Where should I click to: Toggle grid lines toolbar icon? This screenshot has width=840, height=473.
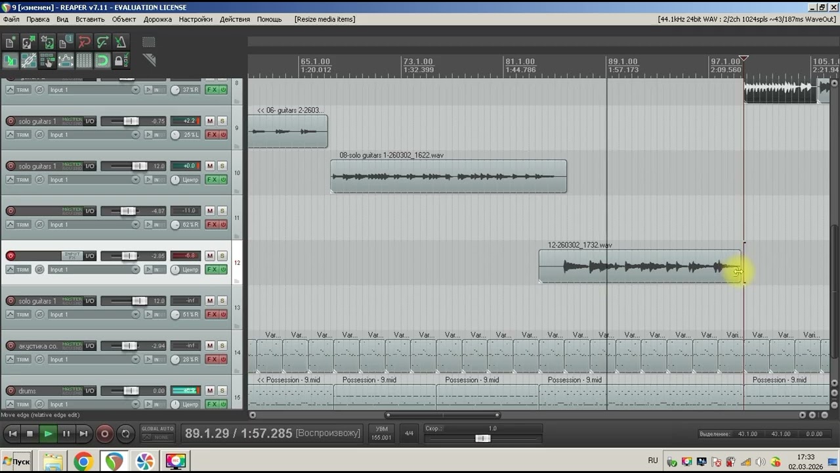(x=84, y=61)
